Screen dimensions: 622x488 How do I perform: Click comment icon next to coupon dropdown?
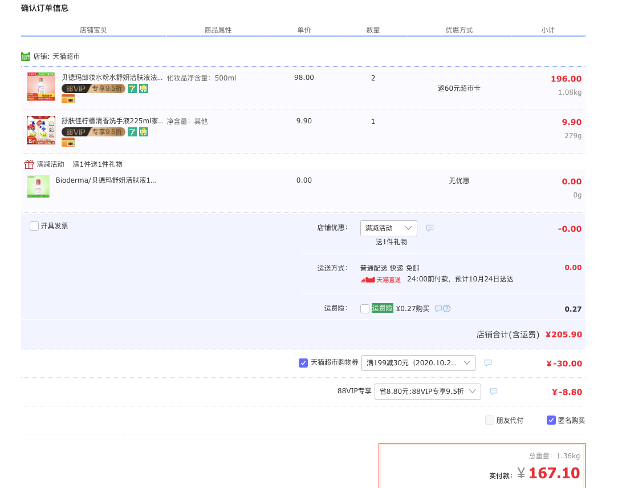pos(488,363)
